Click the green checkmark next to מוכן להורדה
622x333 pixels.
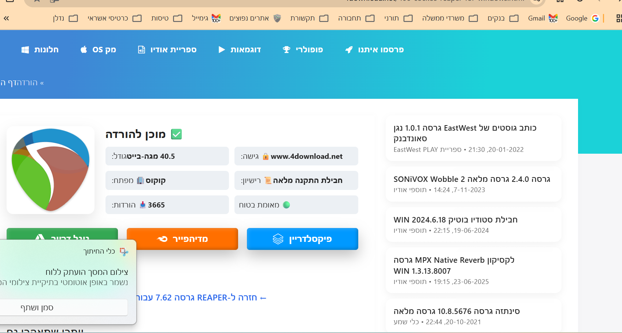point(177,134)
